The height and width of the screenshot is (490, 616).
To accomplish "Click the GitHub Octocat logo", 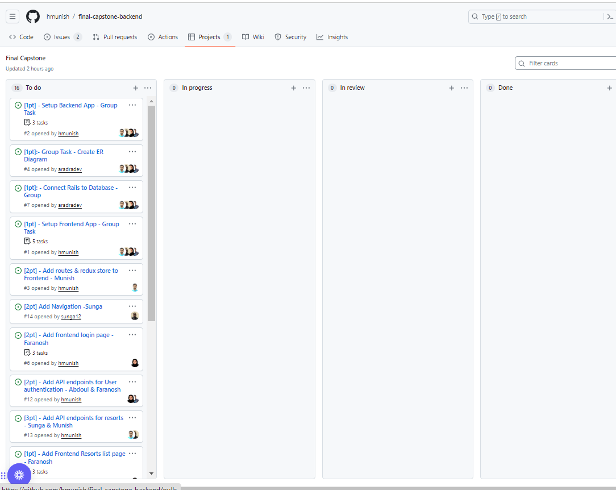I will pos(32,16).
